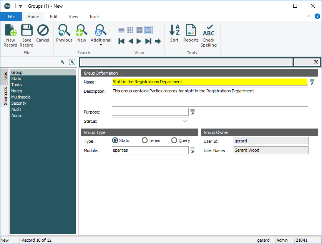322x244 pixels.
Task: Expand the Status dropdown
Action: coord(185,121)
